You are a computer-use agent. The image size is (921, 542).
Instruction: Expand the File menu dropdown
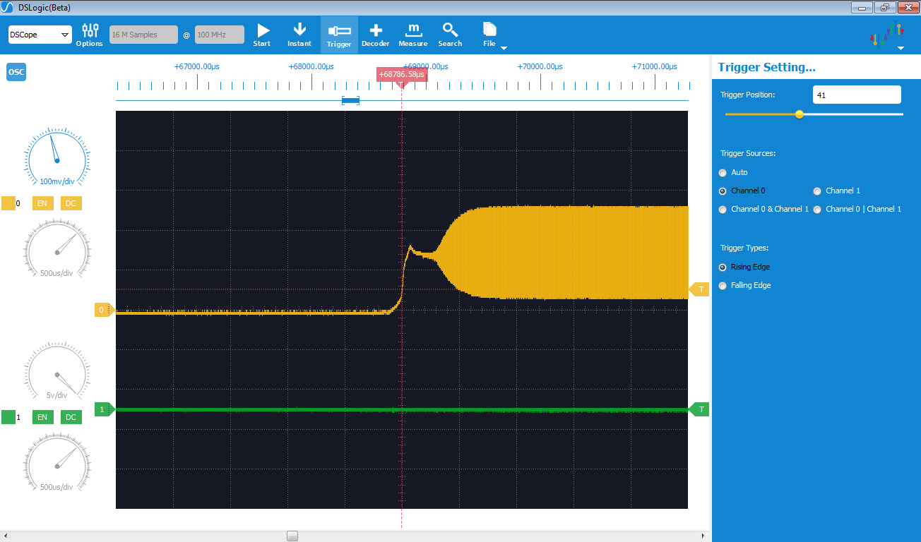504,48
